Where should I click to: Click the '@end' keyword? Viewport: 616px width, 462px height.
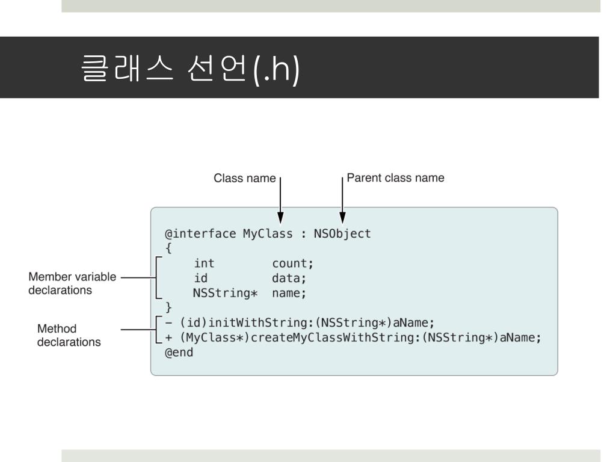click(179, 353)
